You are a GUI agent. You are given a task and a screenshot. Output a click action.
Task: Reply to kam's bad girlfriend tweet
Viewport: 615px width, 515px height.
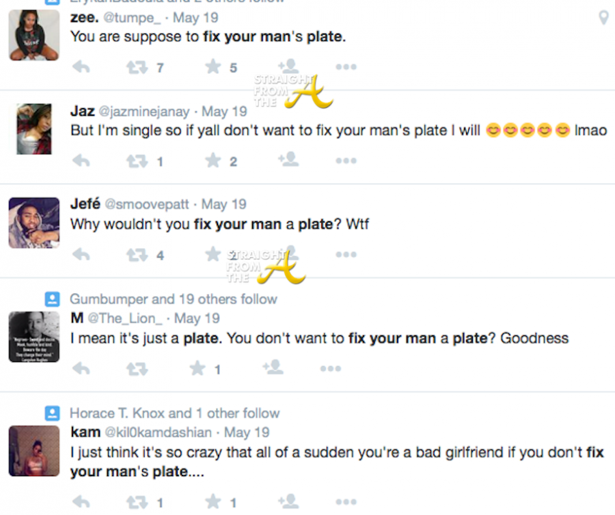click(81, 502)
